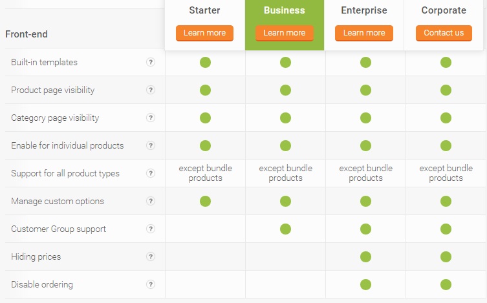Click Learn more under Starter plan
The height and width of the screenshot is (303, 487).
tap(204, 33)
